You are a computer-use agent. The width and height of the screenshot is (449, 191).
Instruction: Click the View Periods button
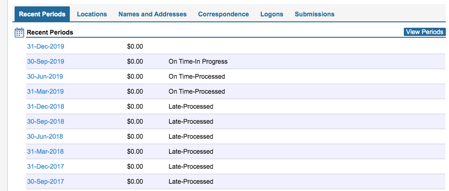[424, 32]
